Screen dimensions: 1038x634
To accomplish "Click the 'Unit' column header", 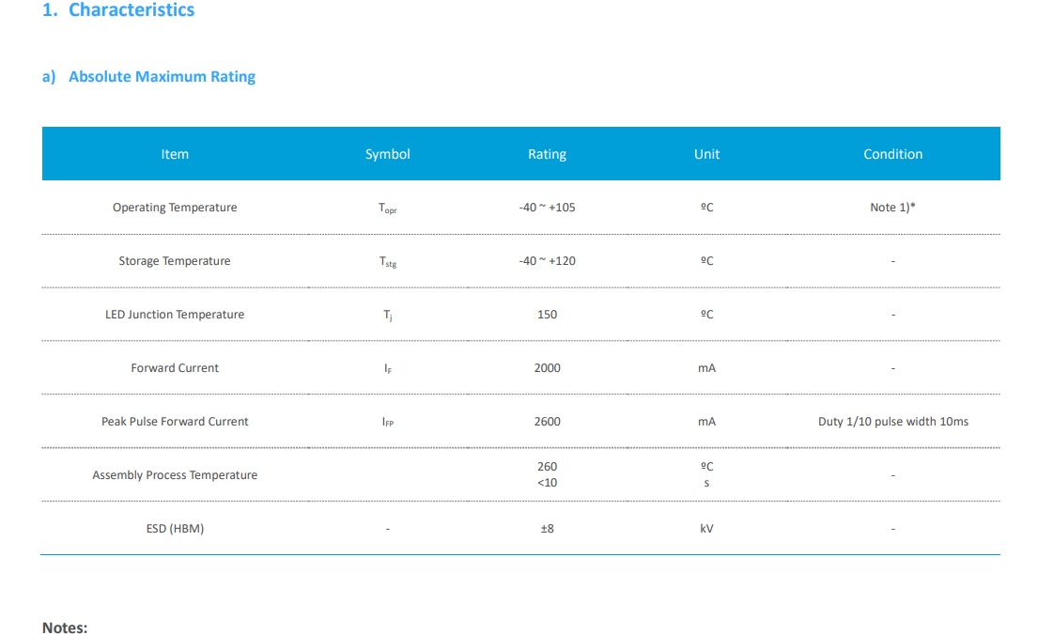I will click(706, 154).
